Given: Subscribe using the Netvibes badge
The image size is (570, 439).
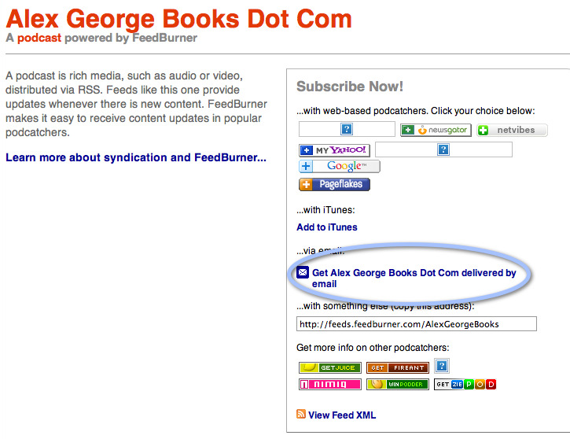Looking at the screenshot, I should click(512, 130).
